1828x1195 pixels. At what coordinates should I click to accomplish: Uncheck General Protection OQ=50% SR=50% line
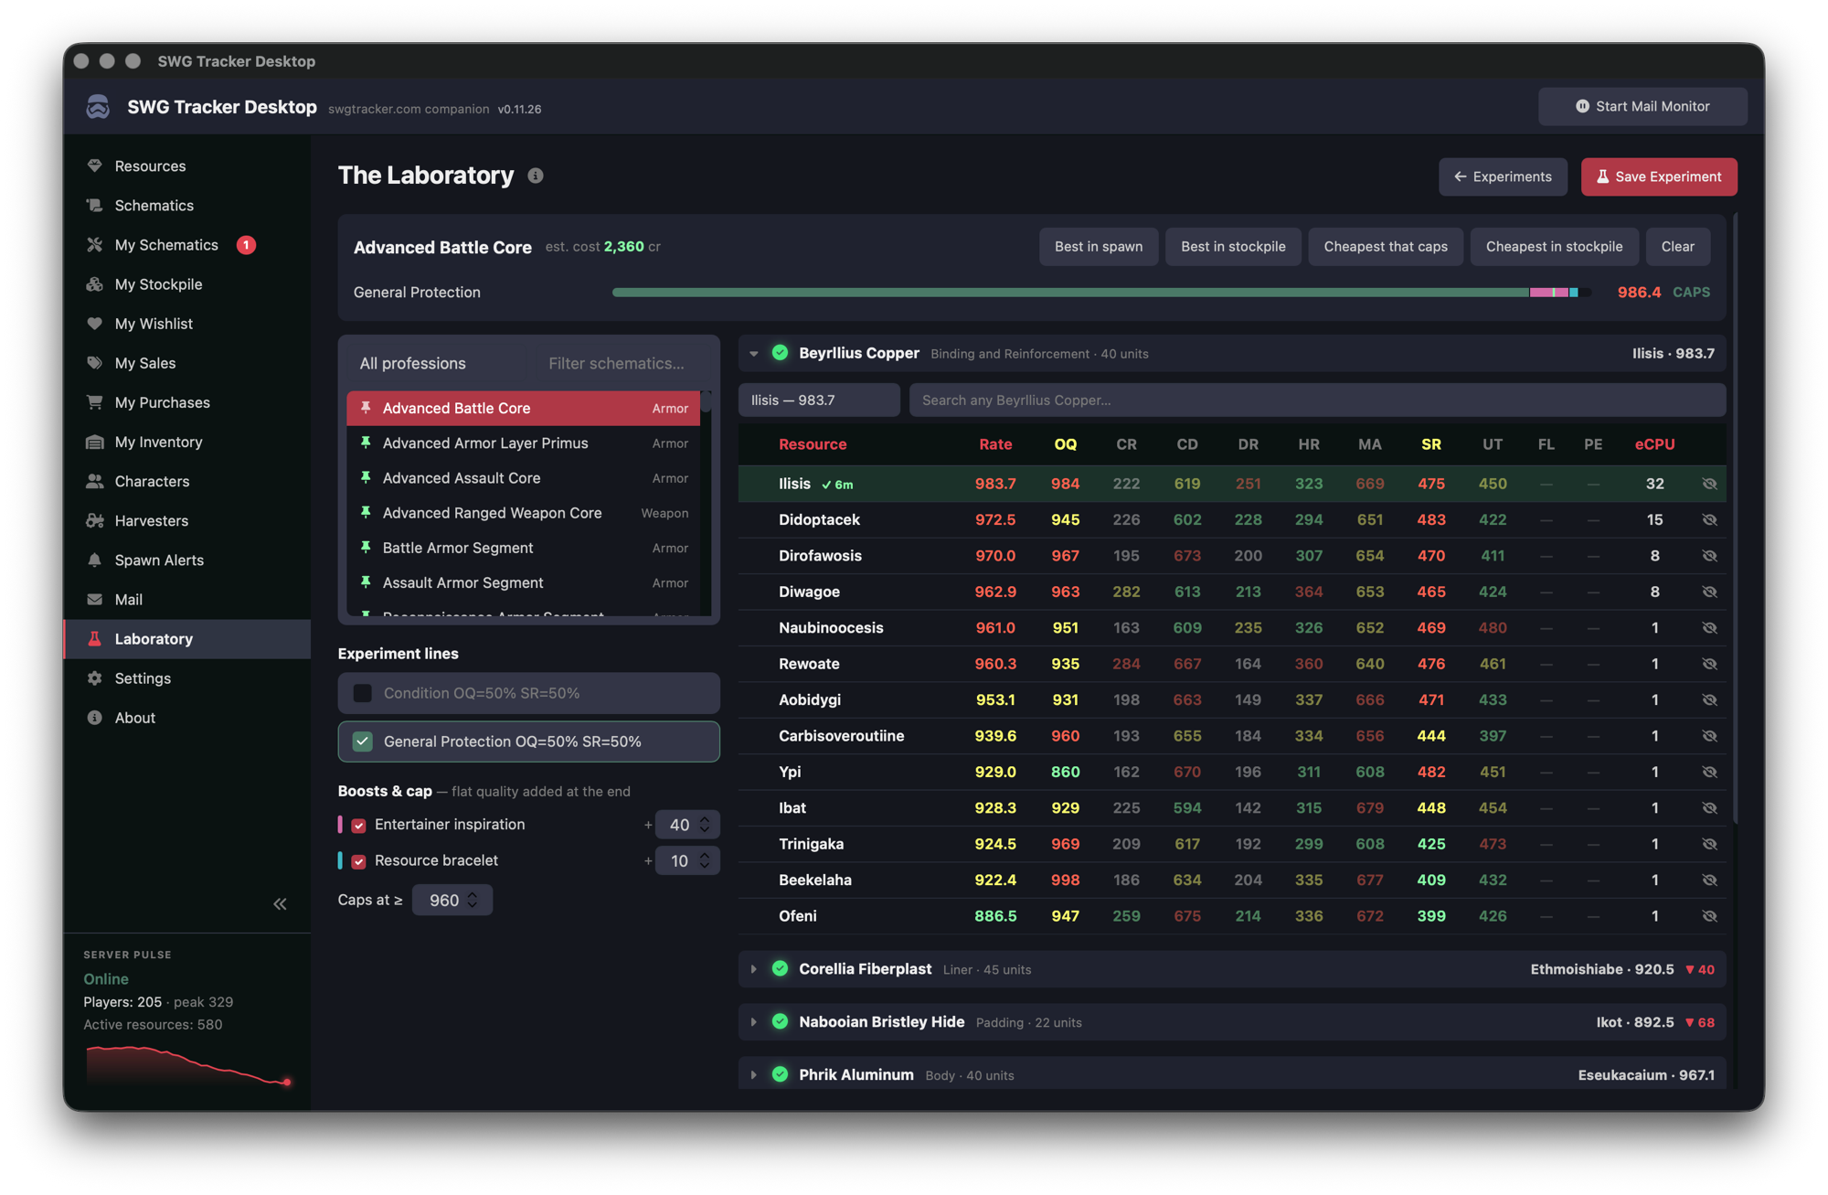pyautogui.click(x=363, y=742)
